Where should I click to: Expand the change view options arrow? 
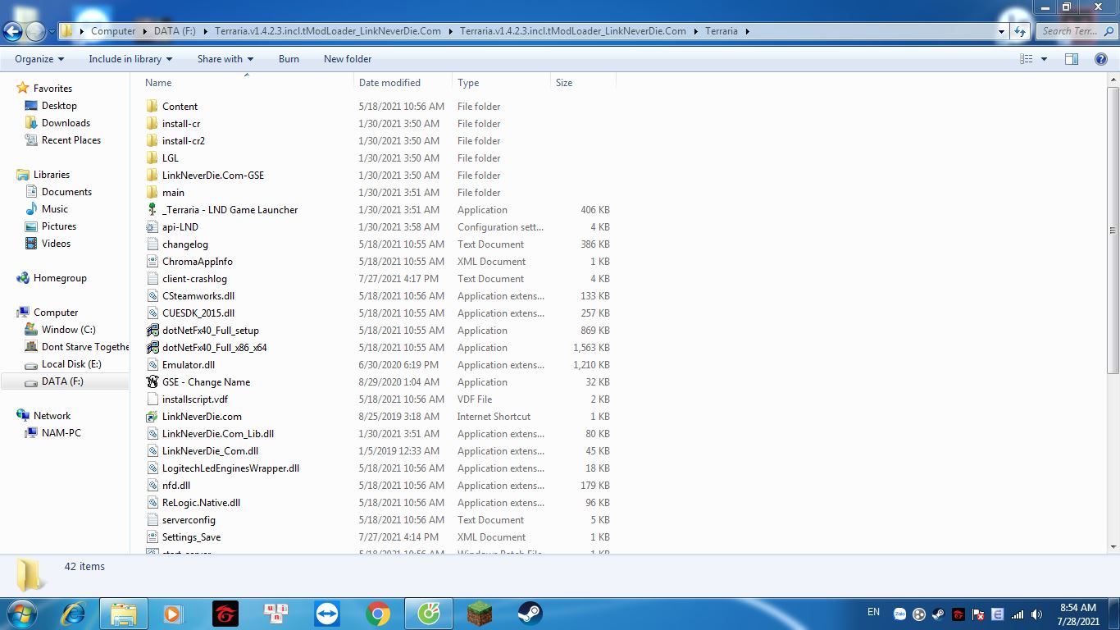(1044, 59)
